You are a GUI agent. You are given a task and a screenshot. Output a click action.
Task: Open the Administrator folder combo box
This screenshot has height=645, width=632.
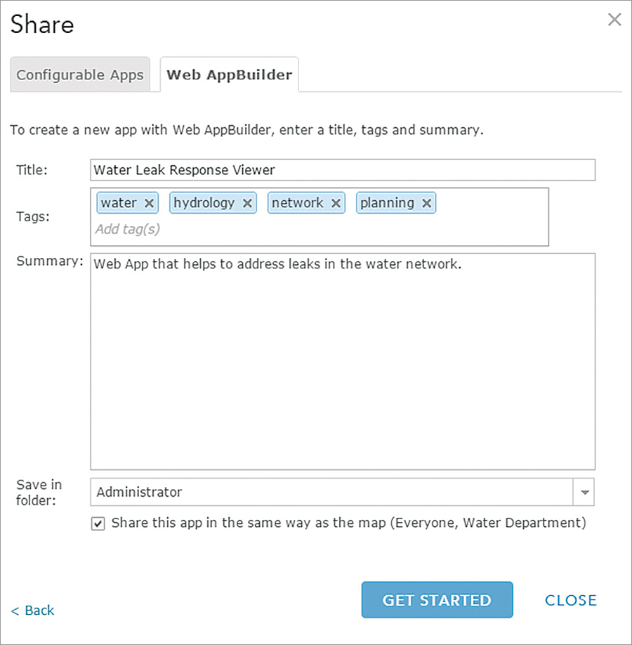(x=331, y=493)
